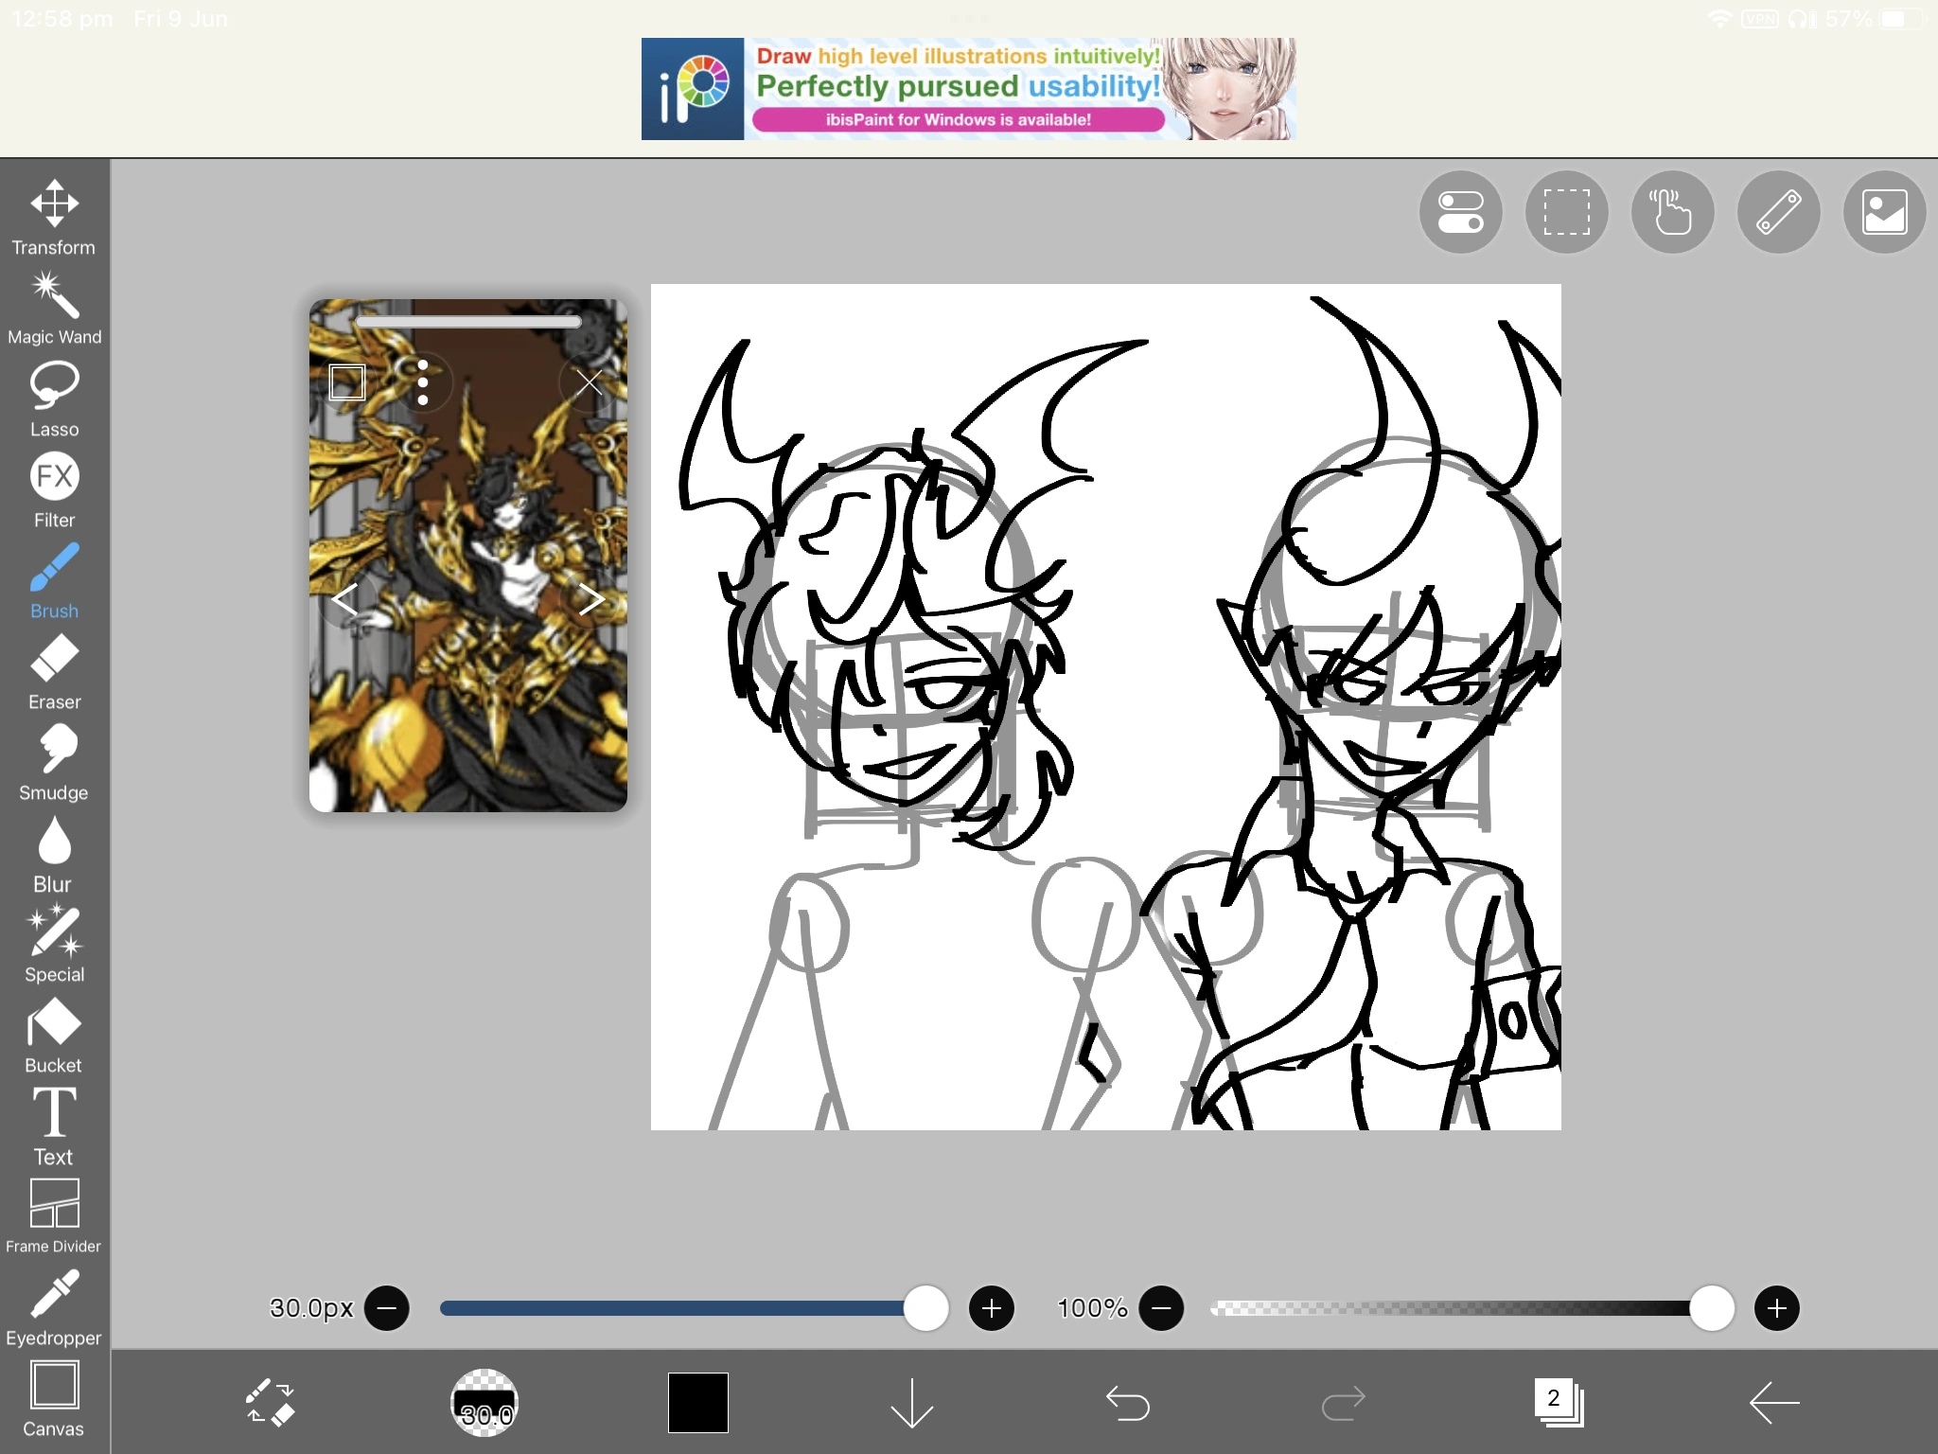1938x1454 pixels.
Task: Open reference window three-dot menu
Action: point(423,382)
